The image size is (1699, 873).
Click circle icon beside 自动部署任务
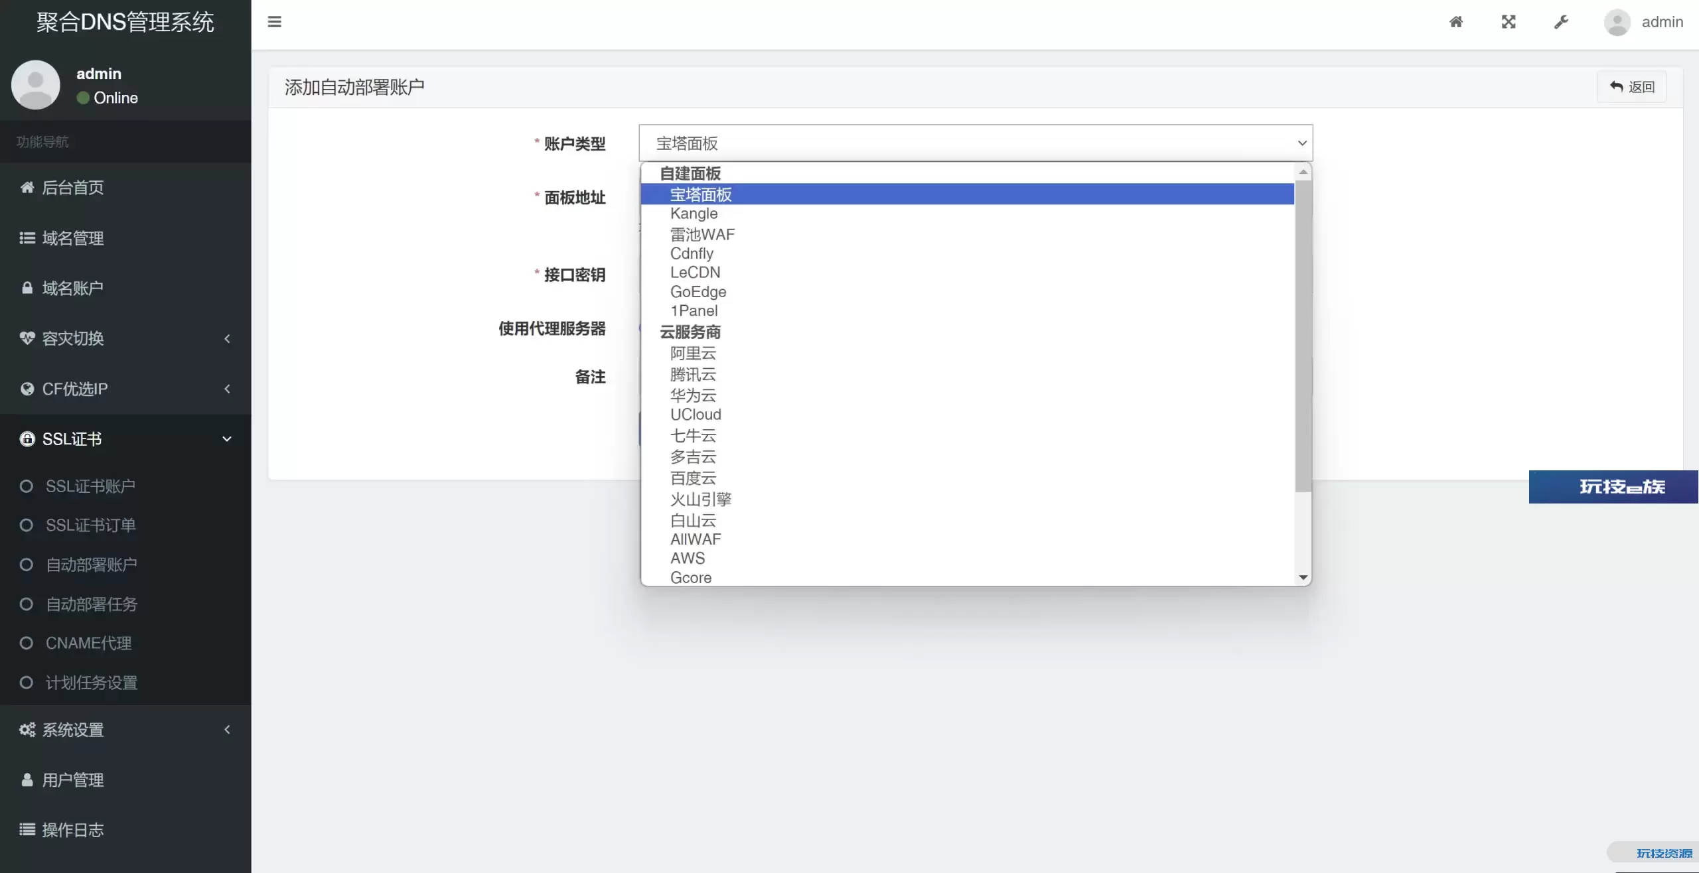pyautogui.click(x=26, y=604)
